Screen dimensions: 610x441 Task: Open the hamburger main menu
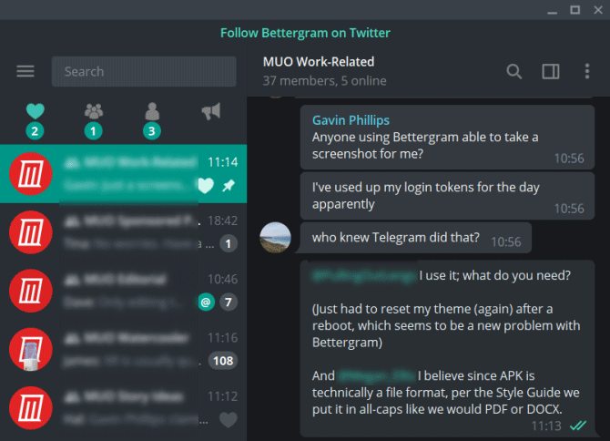[x=25, y=71]
